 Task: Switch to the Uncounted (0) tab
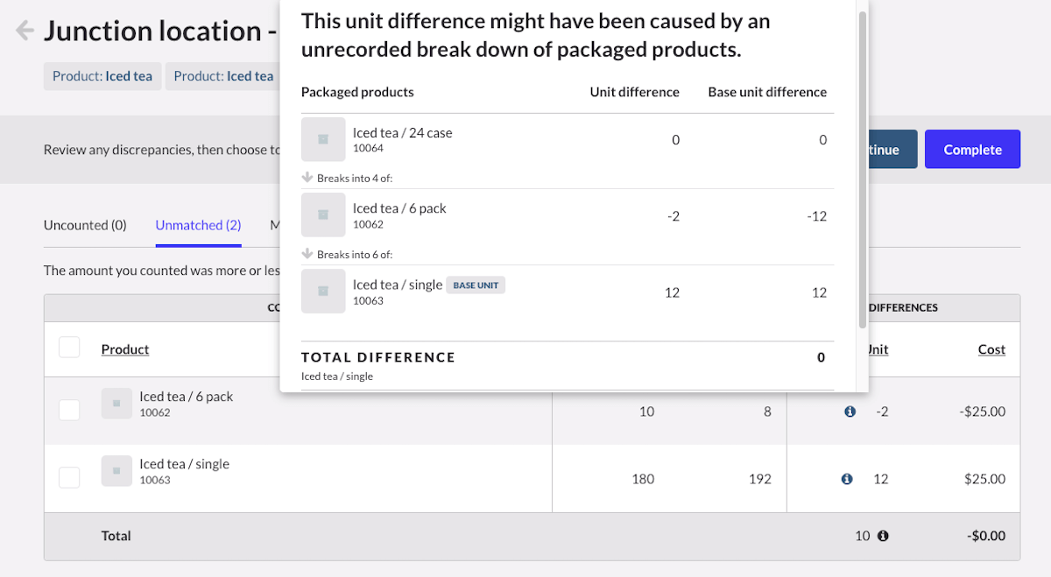(85, 225)
